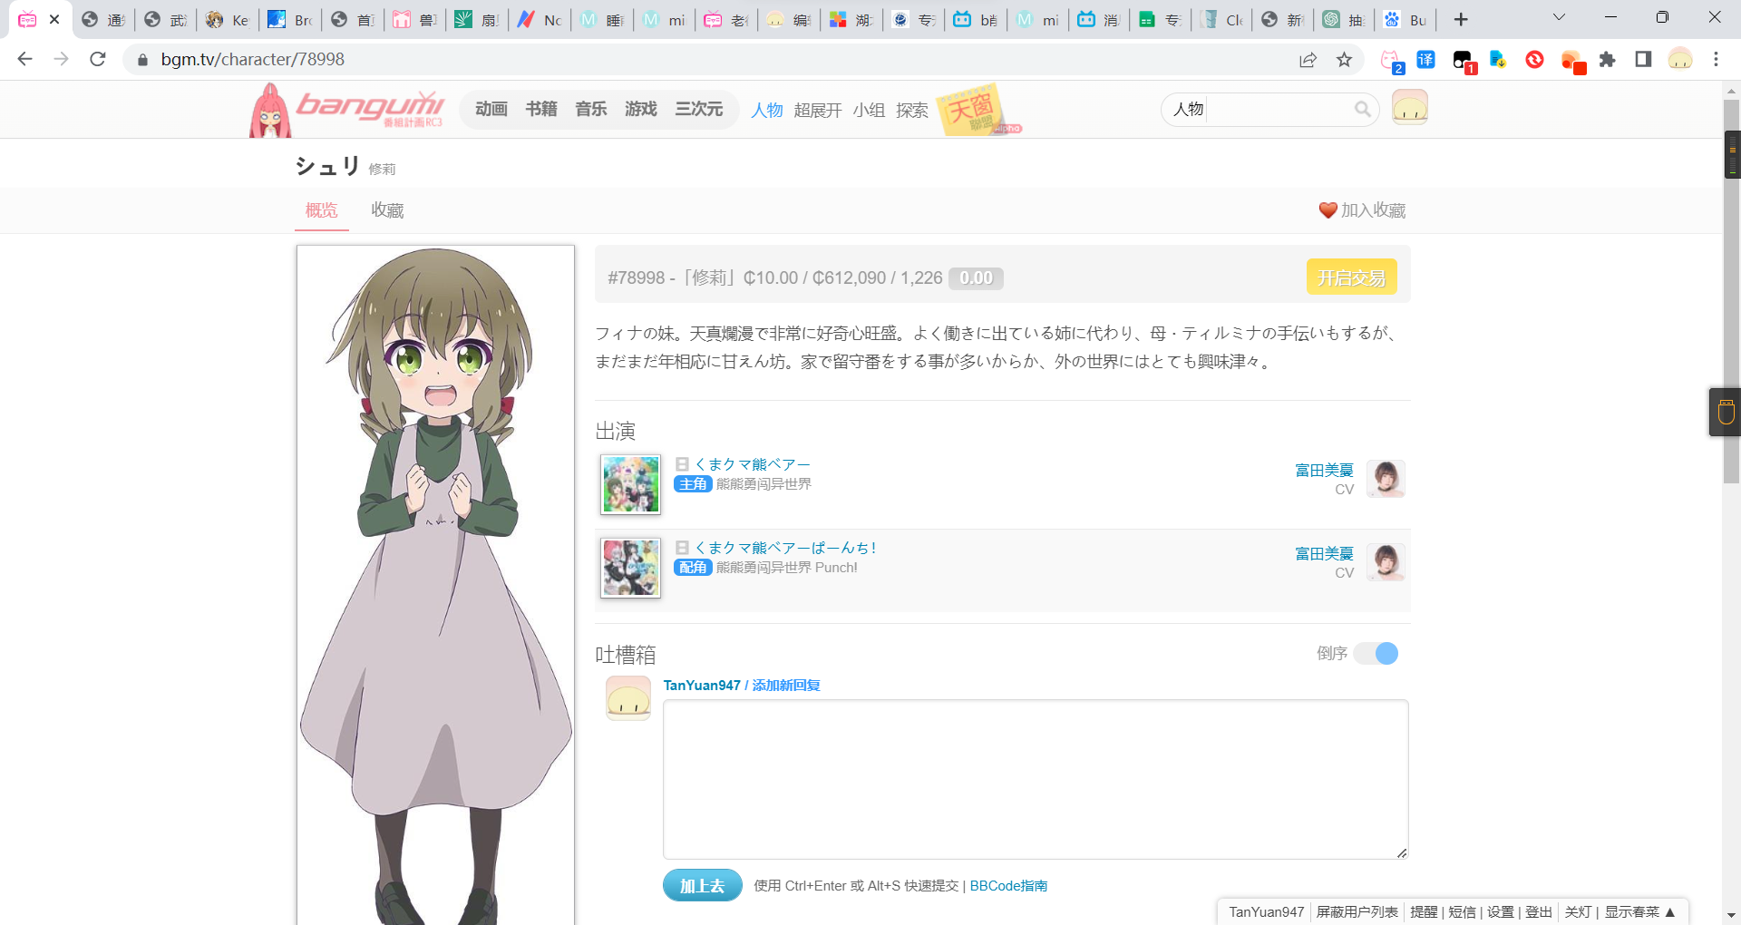The height and width of the screenshot is (925, 1741).
Task: Open the user avatar in header
Action: point(1409,108)
